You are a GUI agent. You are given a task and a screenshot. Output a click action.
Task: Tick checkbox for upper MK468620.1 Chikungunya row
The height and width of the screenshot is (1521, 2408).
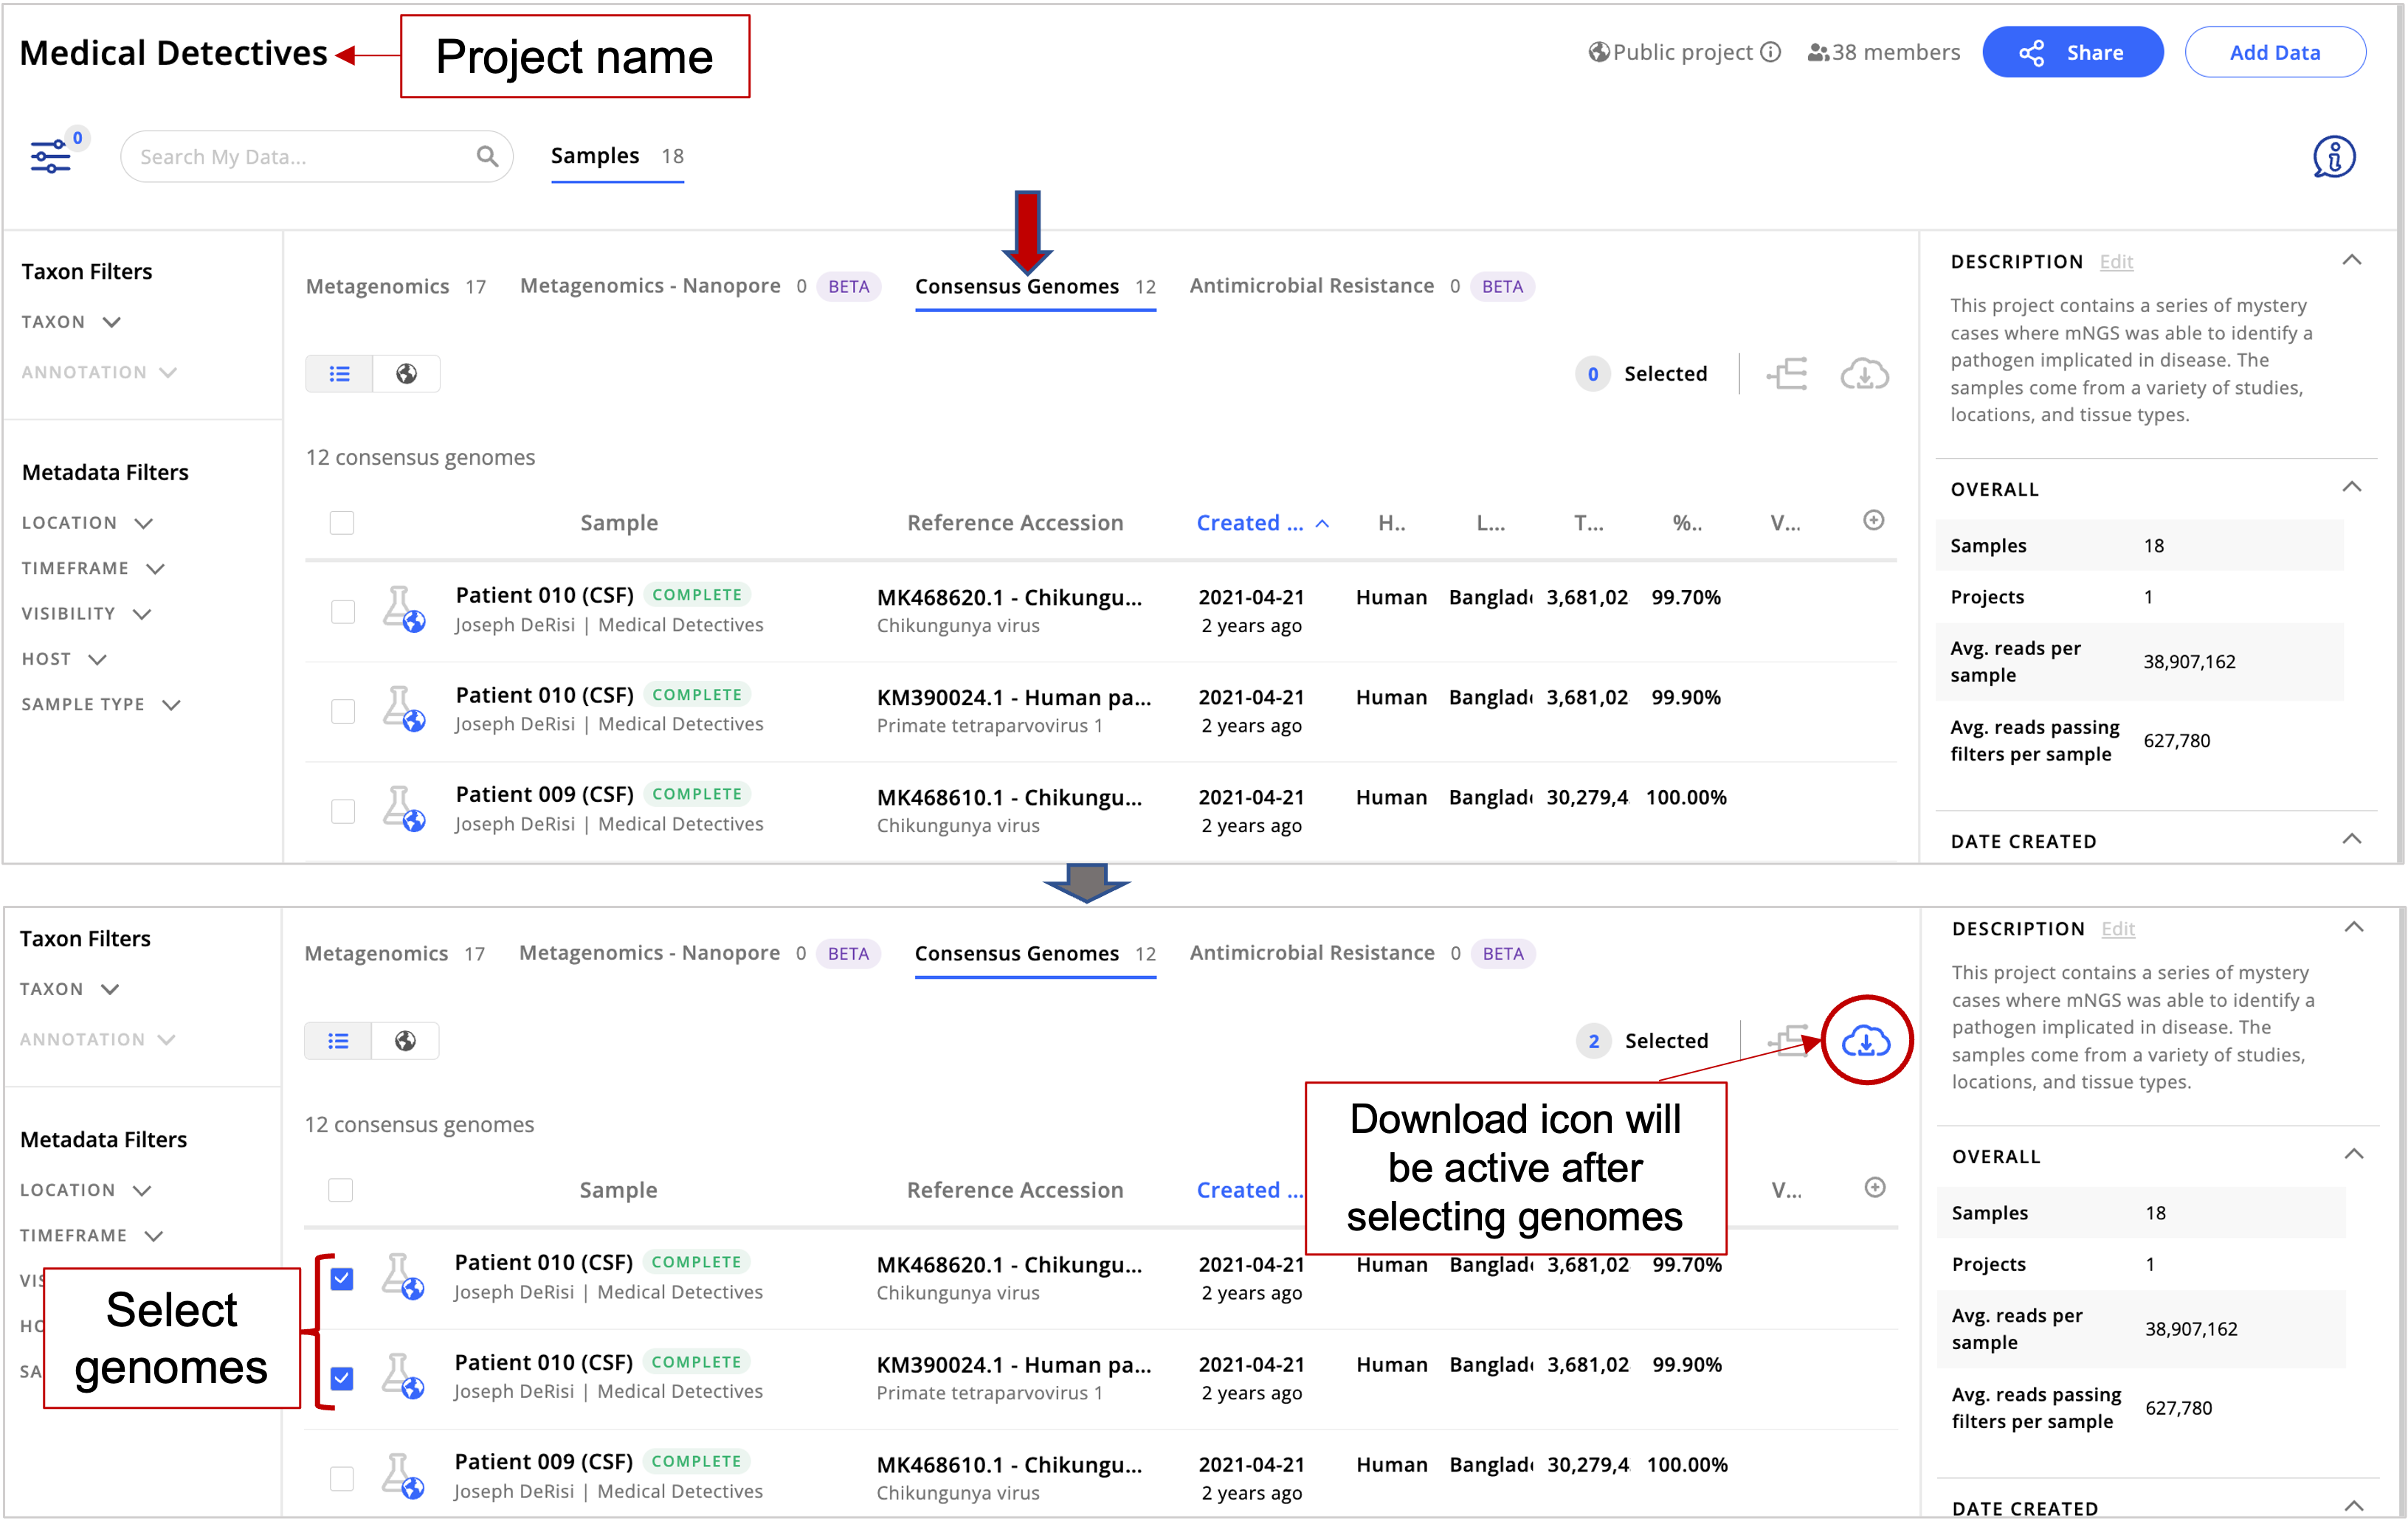point(343,611)
